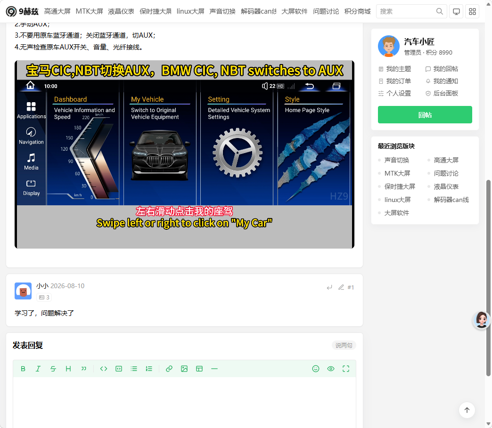492x428 pixels.
Task: Click inside the search input field
Action: tap(406, 12)
